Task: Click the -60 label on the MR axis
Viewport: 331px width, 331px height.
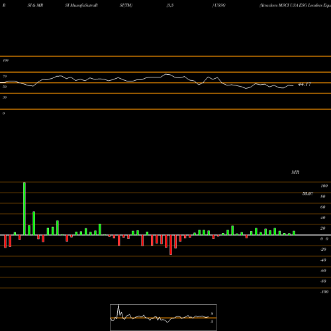Action: [323, 271]
